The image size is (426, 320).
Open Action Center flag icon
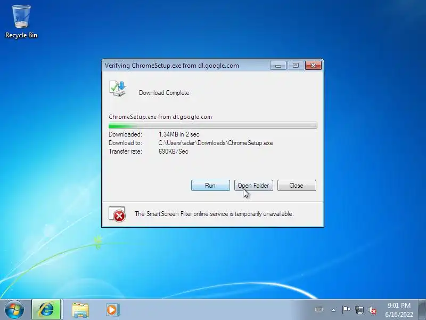point(346,310)
